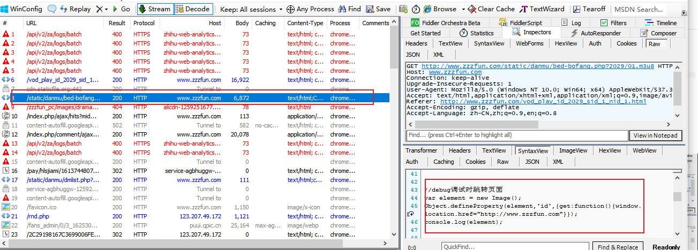Click lock icon of session 15

click(6, 162)
